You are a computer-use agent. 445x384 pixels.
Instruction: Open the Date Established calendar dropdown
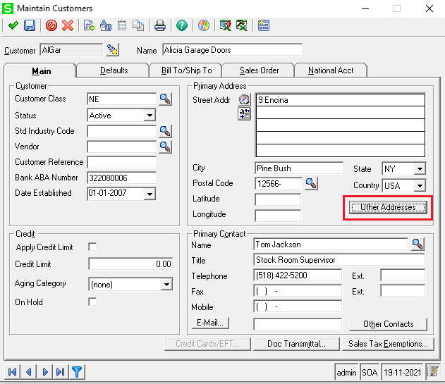pyautogui.click(x=150, y=194)
